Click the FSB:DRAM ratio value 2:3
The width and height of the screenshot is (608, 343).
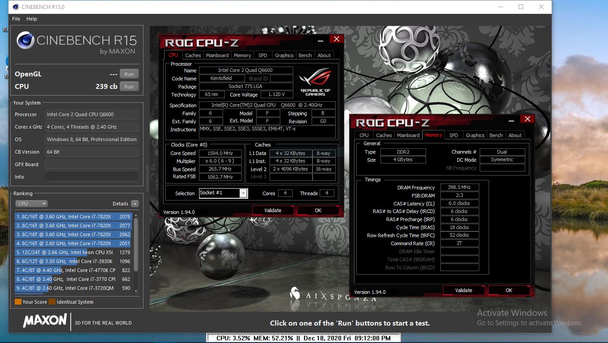(x=460, y=196)
